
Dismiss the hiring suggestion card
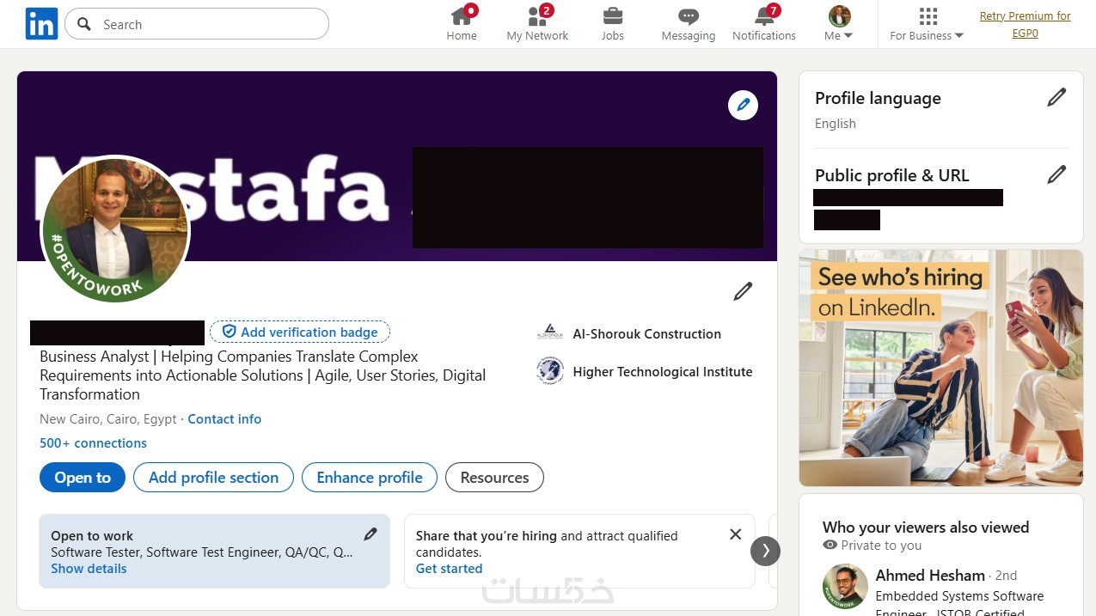[x=735, y=534]
